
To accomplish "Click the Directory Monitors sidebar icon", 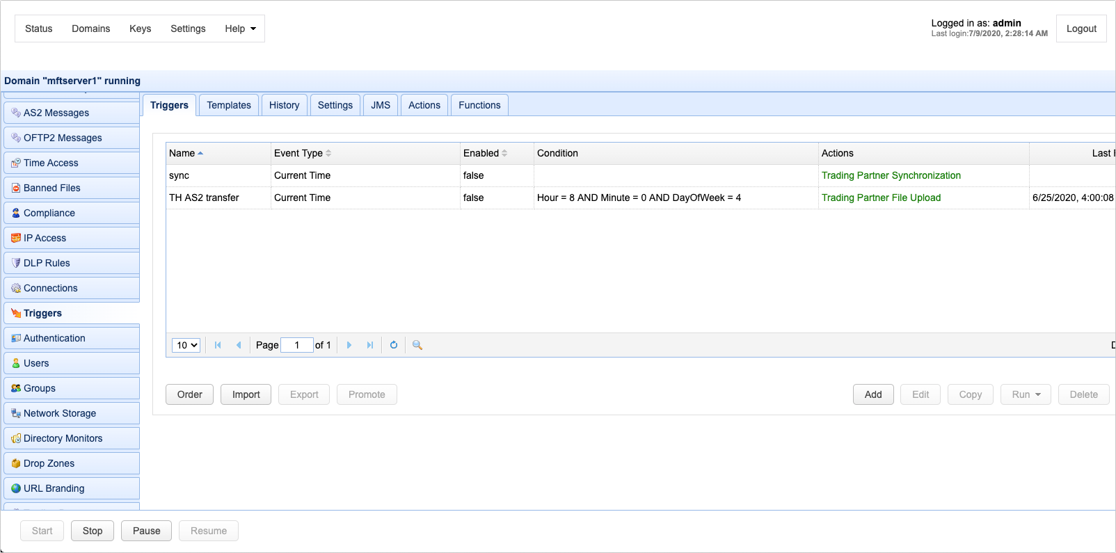I will pyautogui.click(x=16, y=438).
